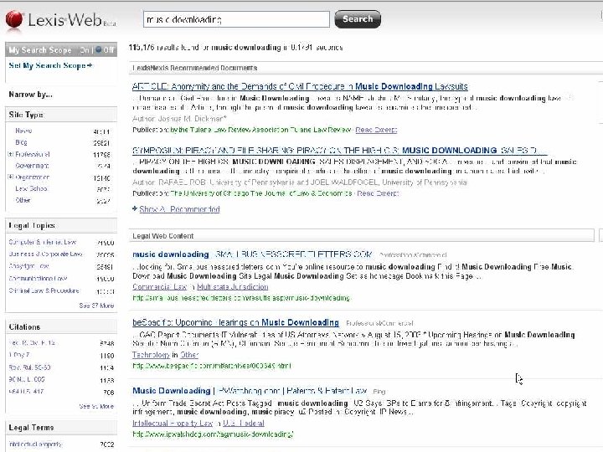Follow the Commercial Law topic link
The height and width of the screenshot is (452, 603).
(x=160, y=287)
